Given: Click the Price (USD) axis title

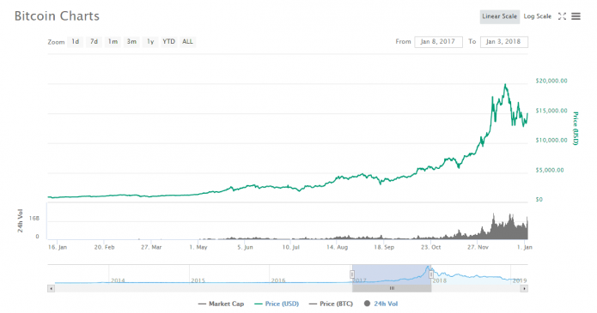Looking at the screenshot, I should 576,129.
